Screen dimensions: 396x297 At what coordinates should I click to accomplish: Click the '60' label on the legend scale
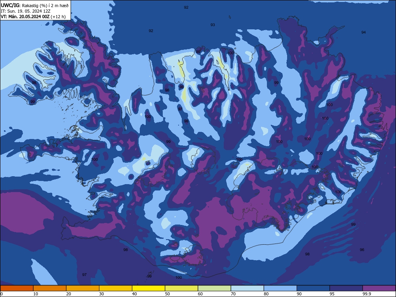[x=200, y=294]
